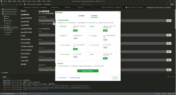Open the ext.dcloud.net.cn link in console
Image resolution: width=176 pixels, height=95 pixels.
pos(56,88)
